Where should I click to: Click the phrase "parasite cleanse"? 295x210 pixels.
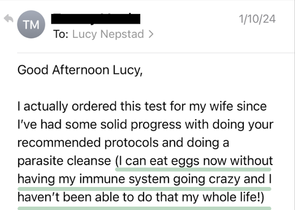pyautogui.click(x=64, y=161)
